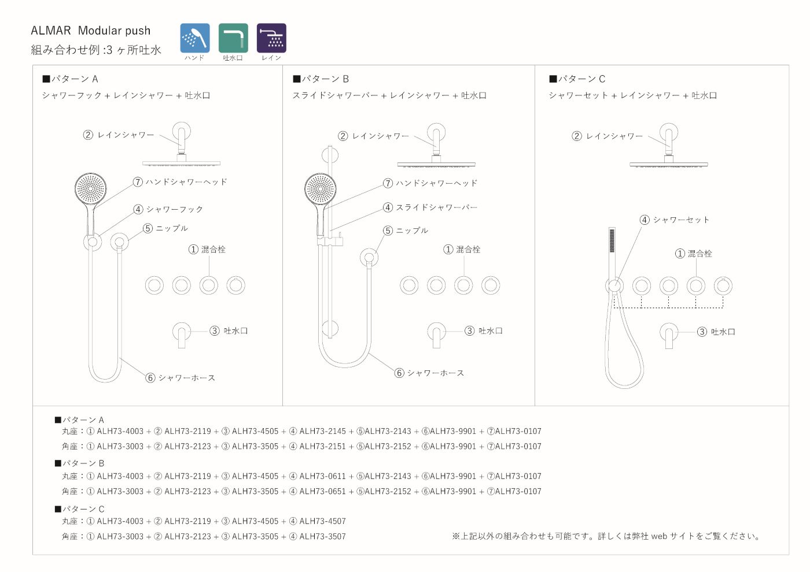This screenshot has height=572, width=810.
Task: Click Pattern A label ② レインシャワー
Action: [x=119, y=135]
